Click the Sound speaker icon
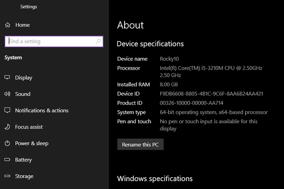Image resolution: width=284 pixels, height=189 pixels. (x=7, y=94)
